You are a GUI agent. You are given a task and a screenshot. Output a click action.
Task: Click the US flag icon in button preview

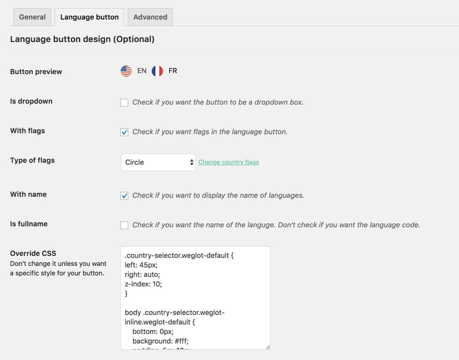126,71
